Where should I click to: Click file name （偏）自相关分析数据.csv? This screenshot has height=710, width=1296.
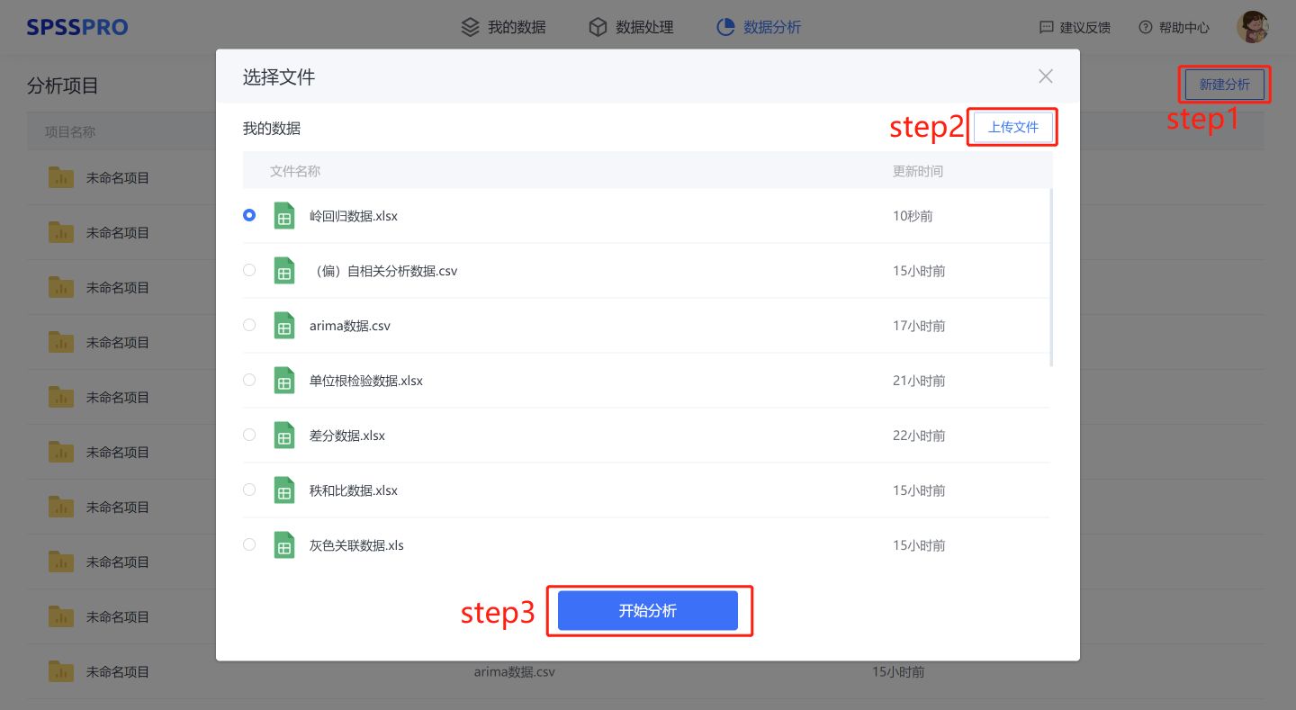(x=383, y=271)
